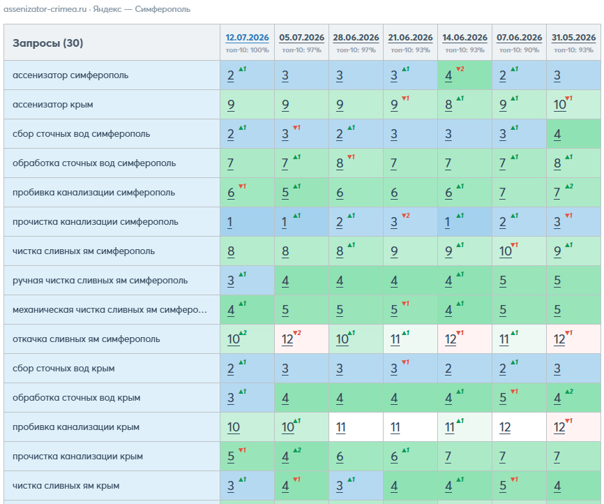The image size is (604, 504).
Task: Open position 1 for 'прочистка канализации симферополь' on 12.07.2026
Action: (229, 222)
